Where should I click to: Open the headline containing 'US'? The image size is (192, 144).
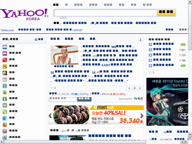110,56
